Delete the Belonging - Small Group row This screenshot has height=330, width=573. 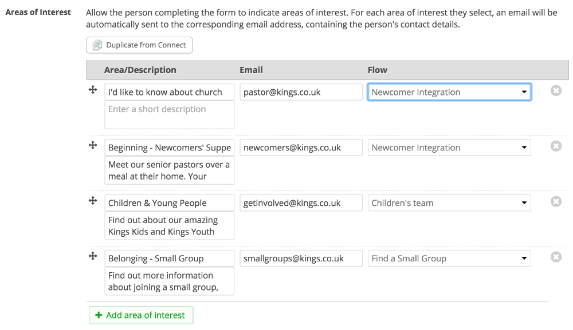click(x=556, y=257)
